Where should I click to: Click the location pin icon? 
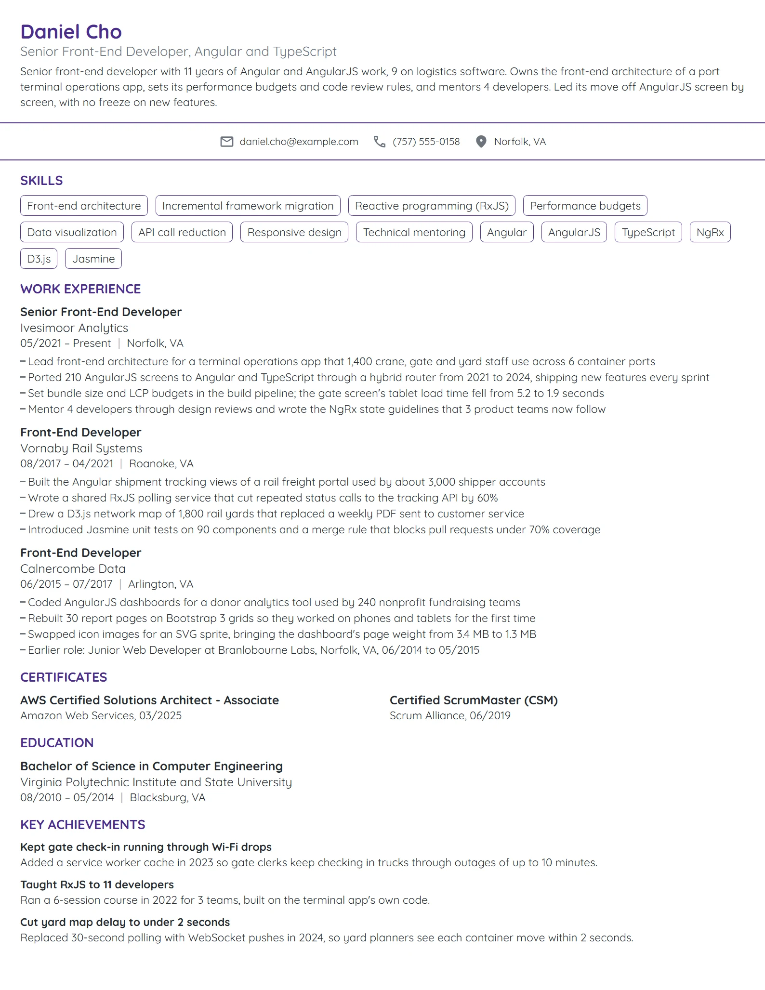coord(481,142)
